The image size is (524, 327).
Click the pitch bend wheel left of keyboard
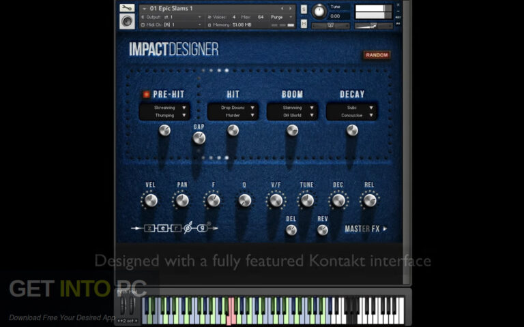(123, 305)
